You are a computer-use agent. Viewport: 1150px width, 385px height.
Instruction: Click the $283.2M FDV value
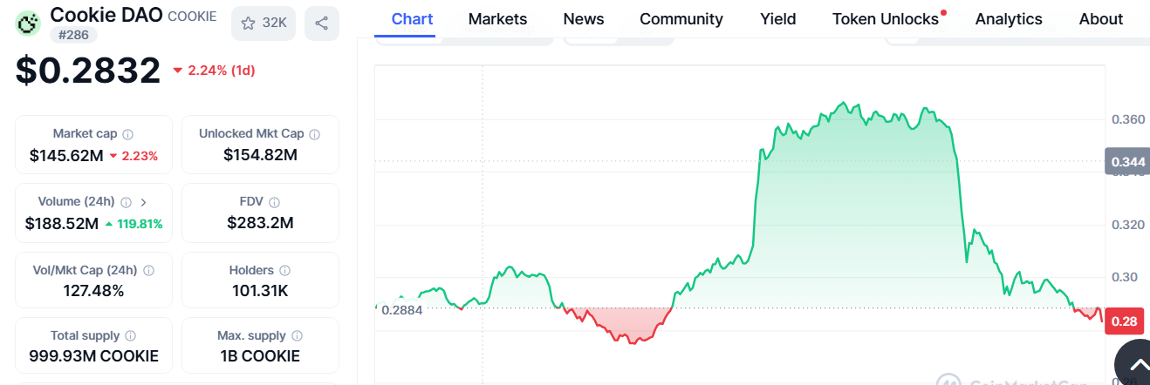[260, 223]
